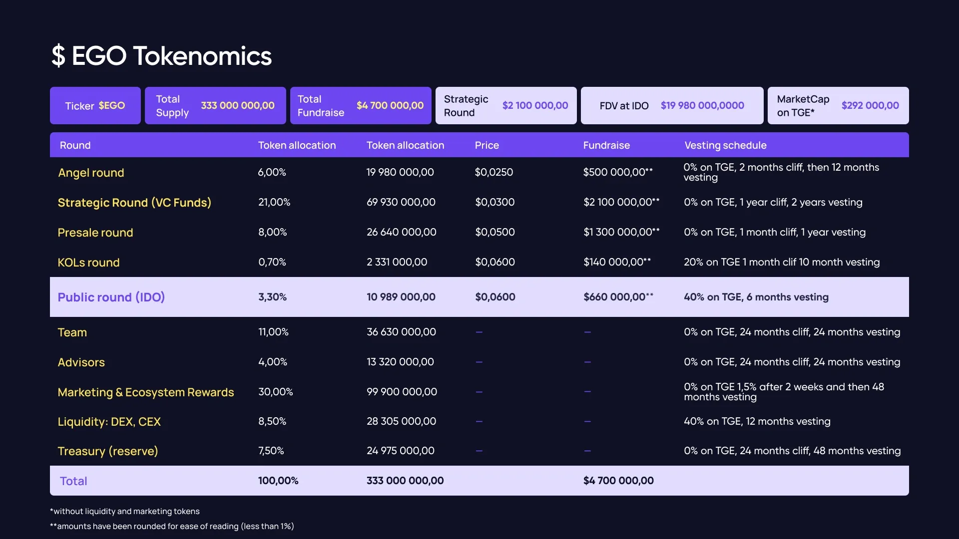The width and height of the screenshot is (959, 539).
Task: Click Angel round allocation 6,00%
Action: coord(272,172)
